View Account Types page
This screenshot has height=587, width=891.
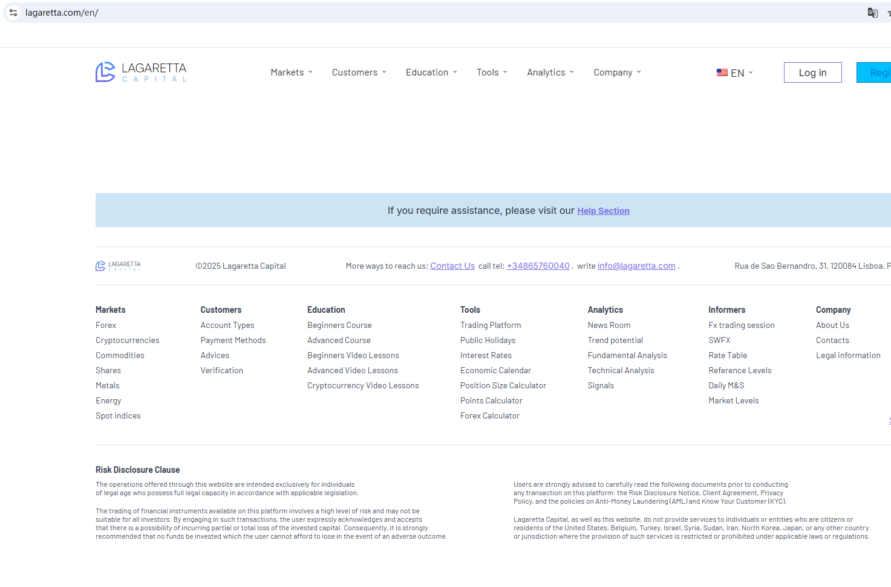[227, 325]
